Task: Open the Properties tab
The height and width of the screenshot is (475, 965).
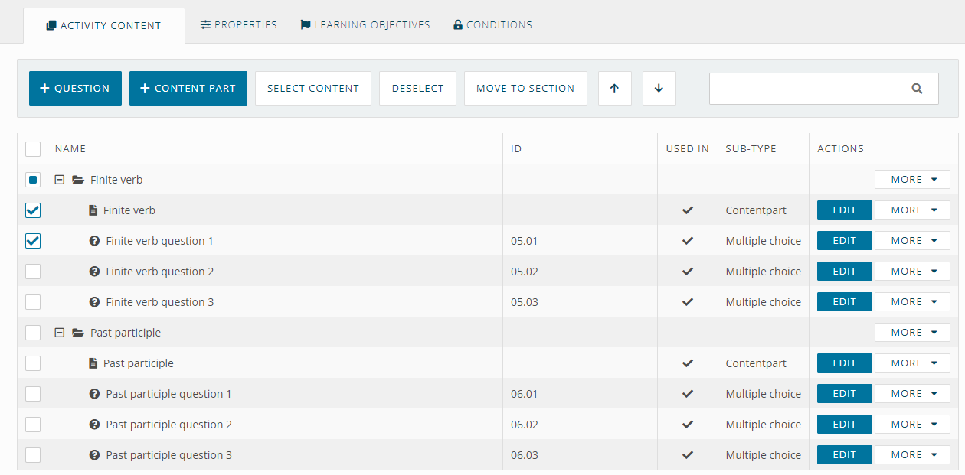Action: point(239,24)
